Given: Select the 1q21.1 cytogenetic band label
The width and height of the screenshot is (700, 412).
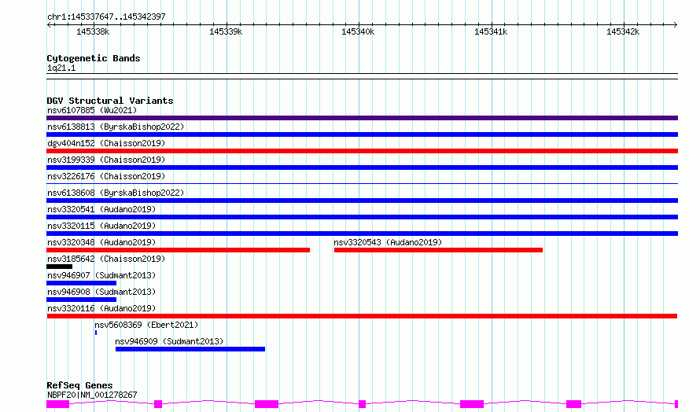Looking at the screenshot, I should pyautogui.click(x=61, y=68).
